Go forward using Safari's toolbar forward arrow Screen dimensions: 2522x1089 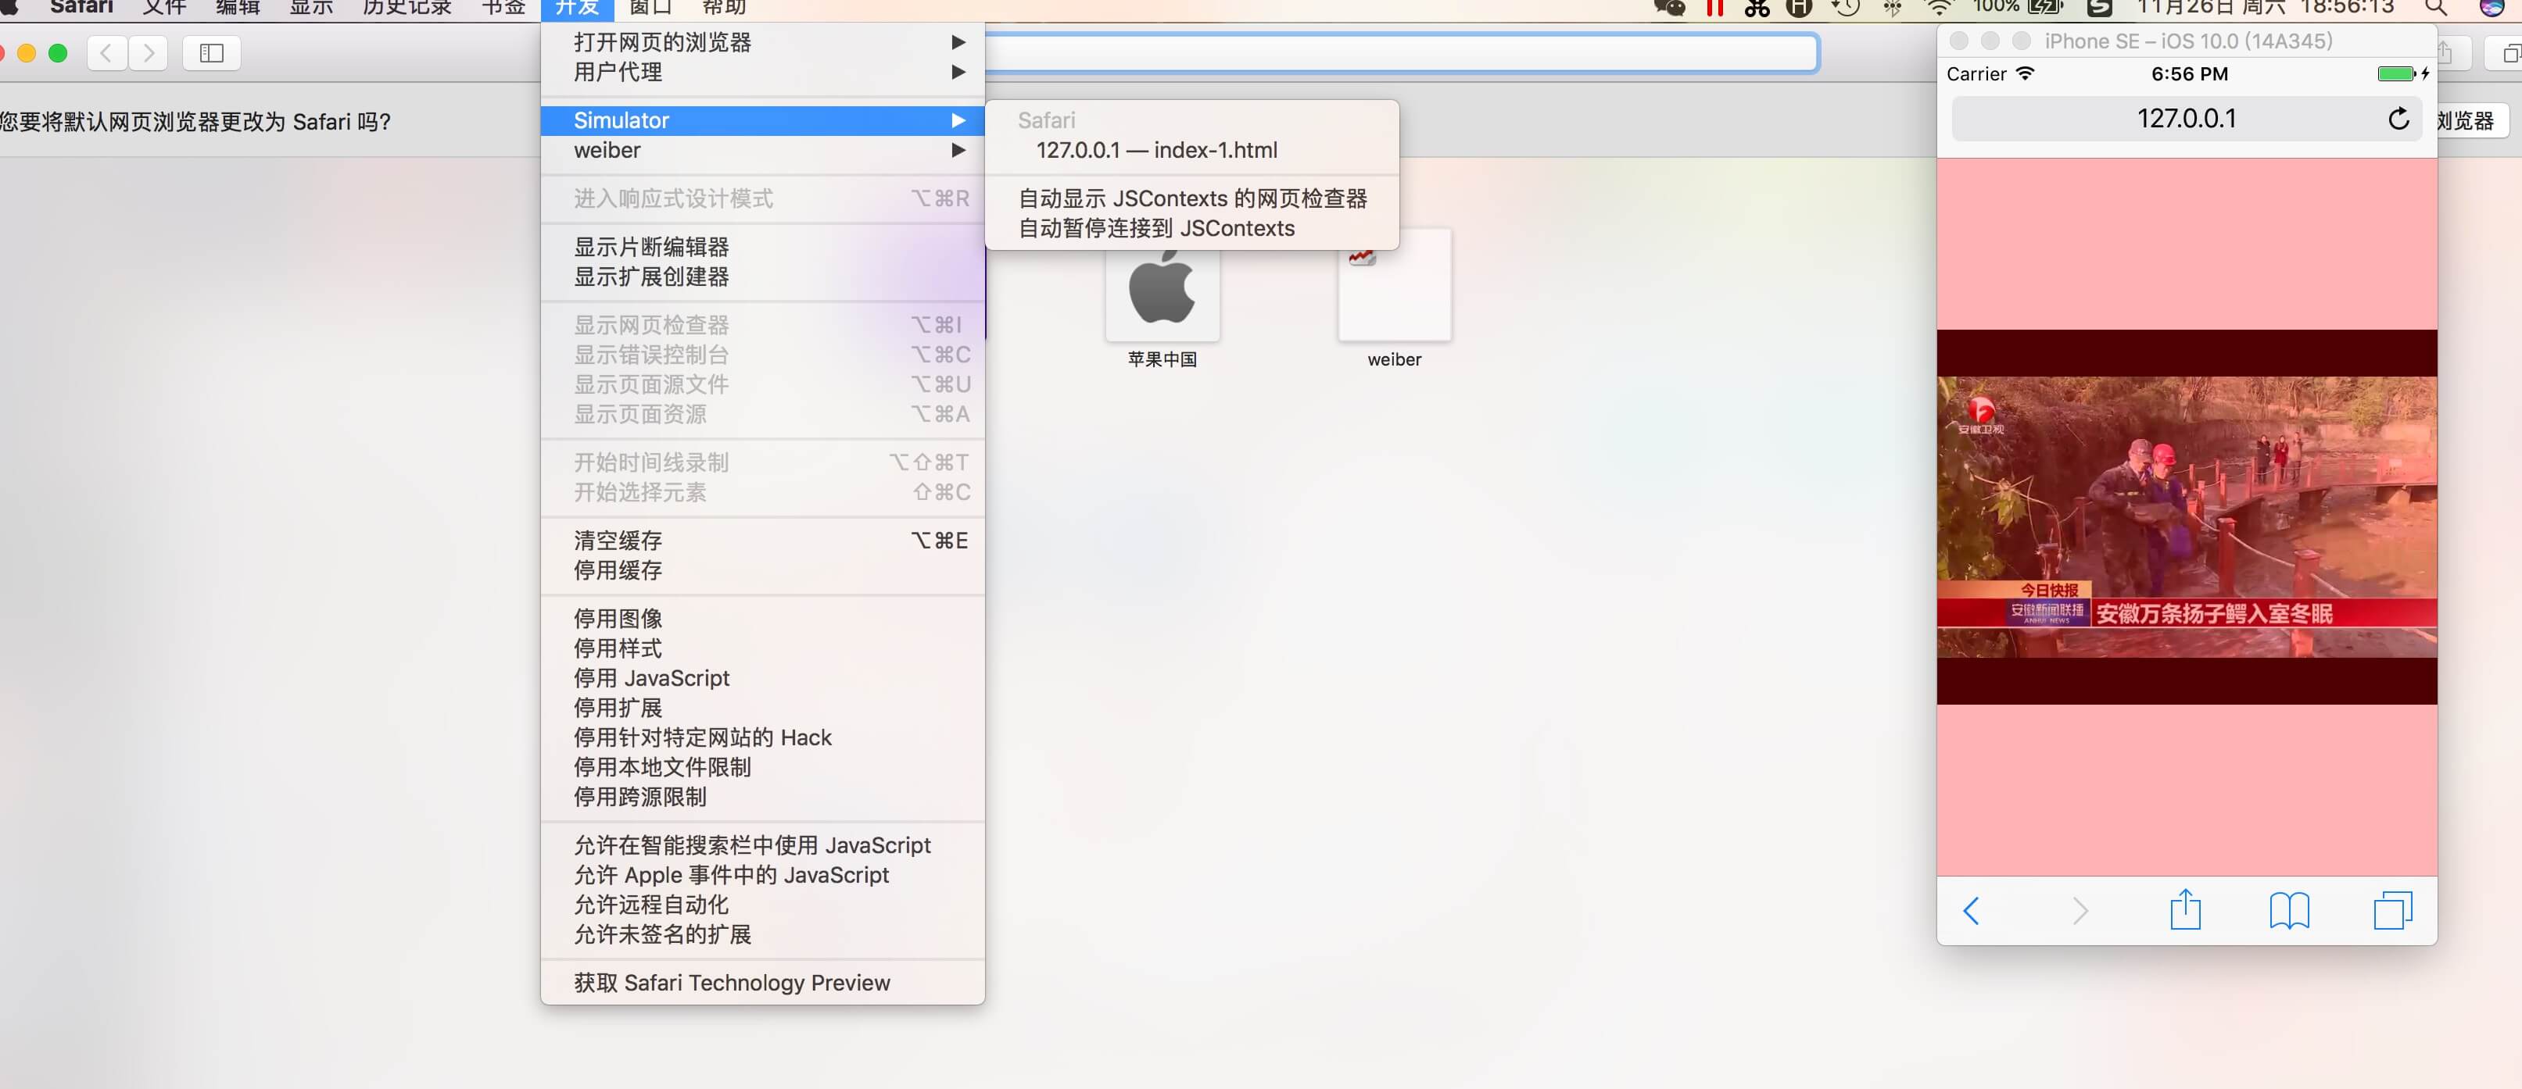(x=148, y=53)
